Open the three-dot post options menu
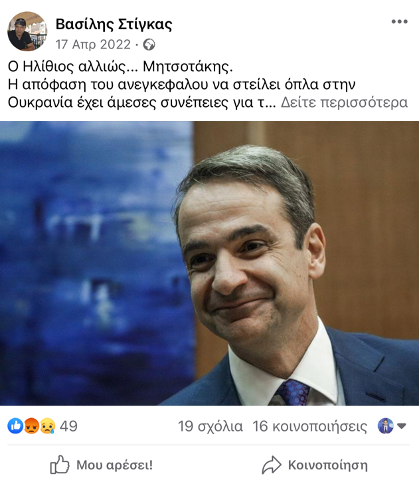 pos(399,21)
